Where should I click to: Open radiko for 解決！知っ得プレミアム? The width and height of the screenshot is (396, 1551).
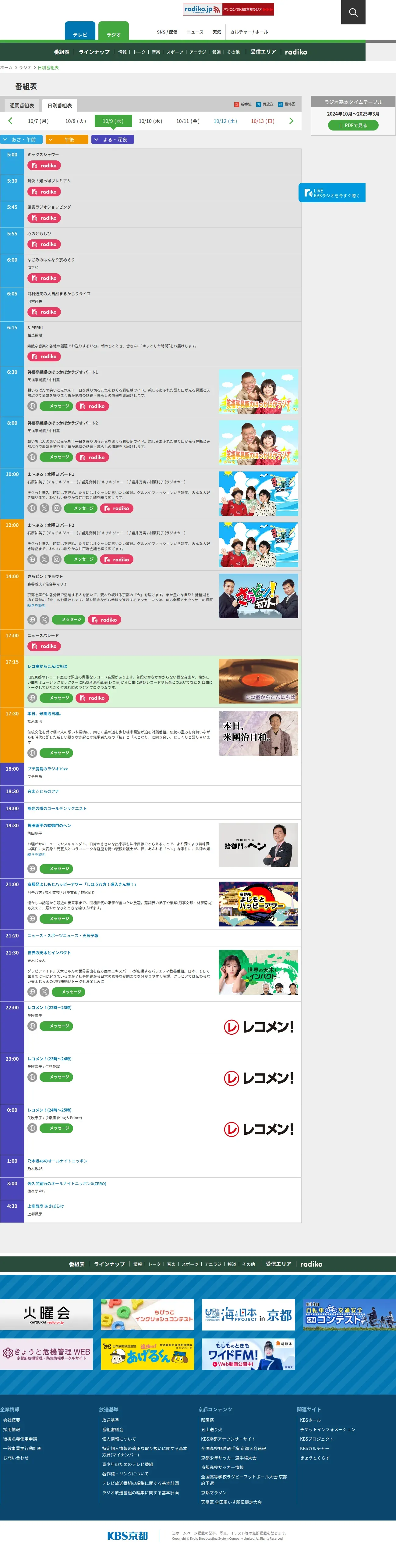tap(44, 192)
